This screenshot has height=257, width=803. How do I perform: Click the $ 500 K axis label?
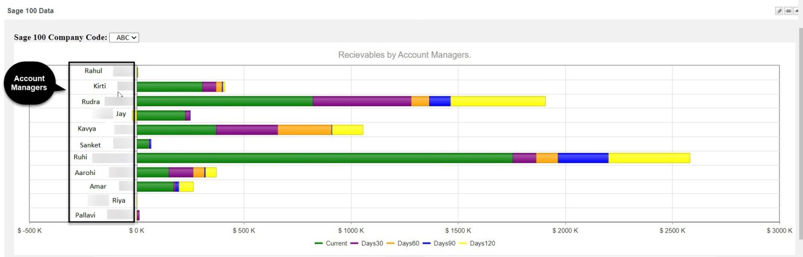point(244,230)
